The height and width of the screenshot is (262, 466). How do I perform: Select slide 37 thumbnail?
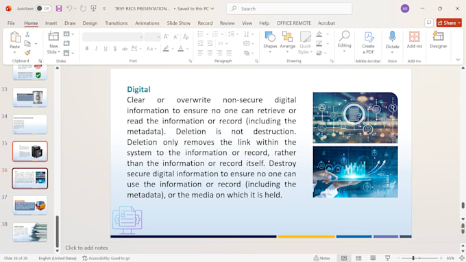(x=30, y=205)
